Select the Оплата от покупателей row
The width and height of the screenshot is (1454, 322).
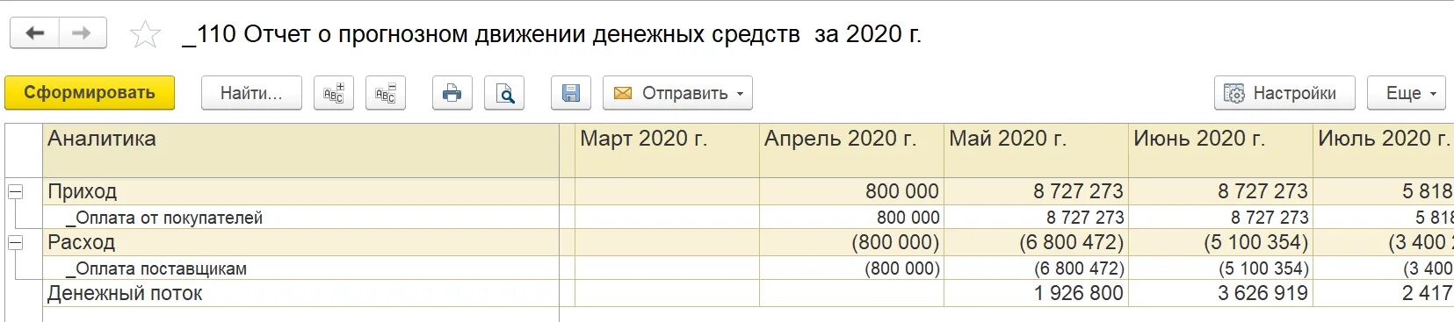point(300,218)
